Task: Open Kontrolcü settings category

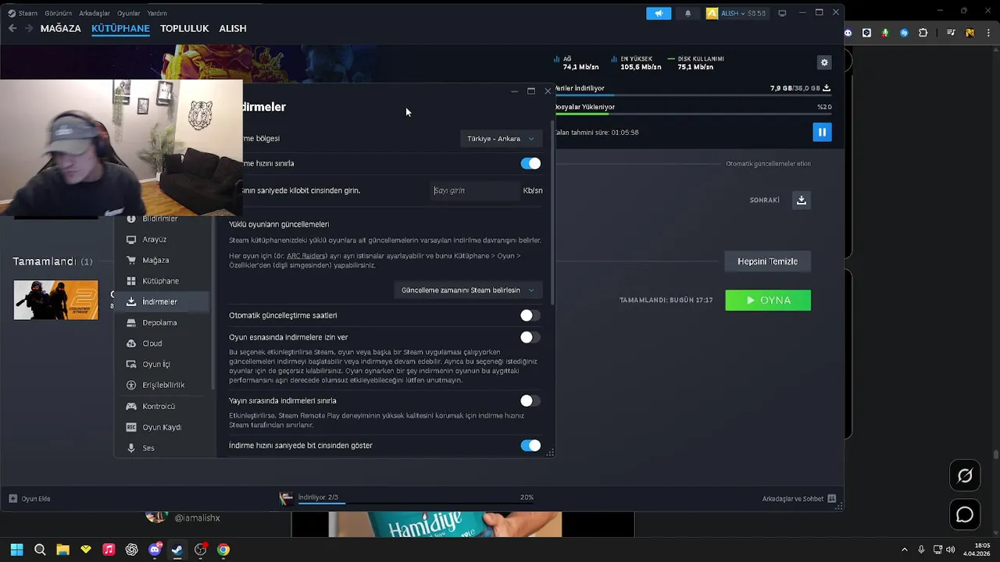Action: [164, 406]
